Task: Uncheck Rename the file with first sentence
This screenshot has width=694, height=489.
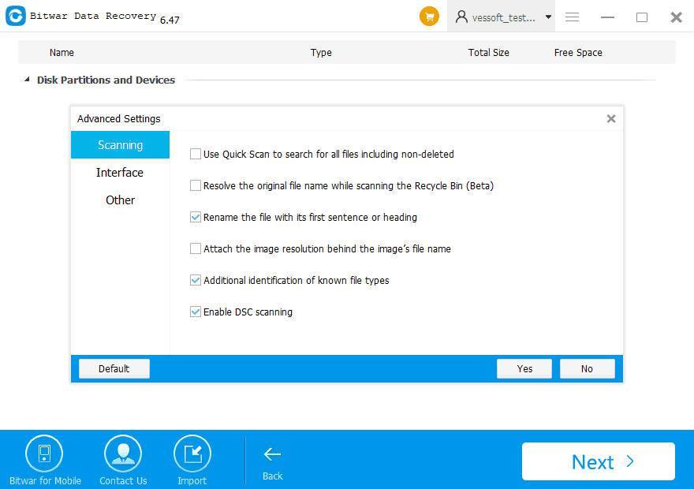Action: click(x=196, y=217)
